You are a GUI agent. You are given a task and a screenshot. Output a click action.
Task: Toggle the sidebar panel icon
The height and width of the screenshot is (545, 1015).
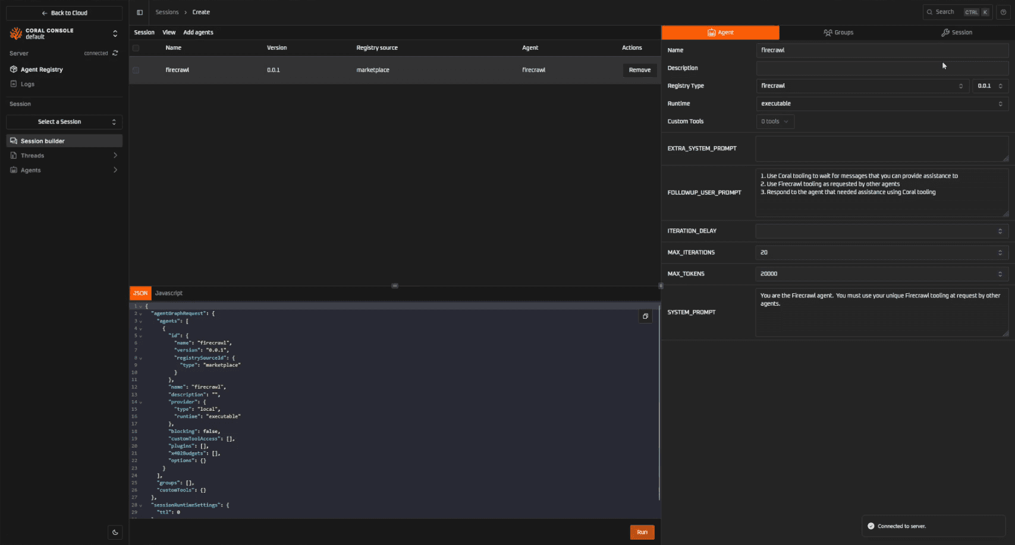140,12
